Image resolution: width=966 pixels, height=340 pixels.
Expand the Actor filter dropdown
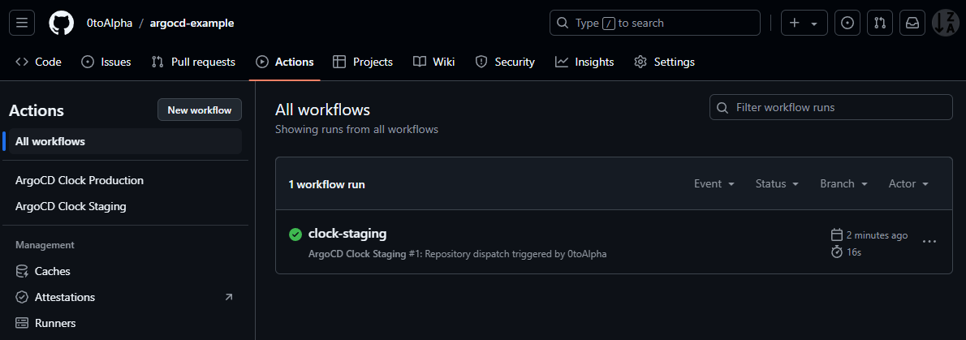pos(908,184)
